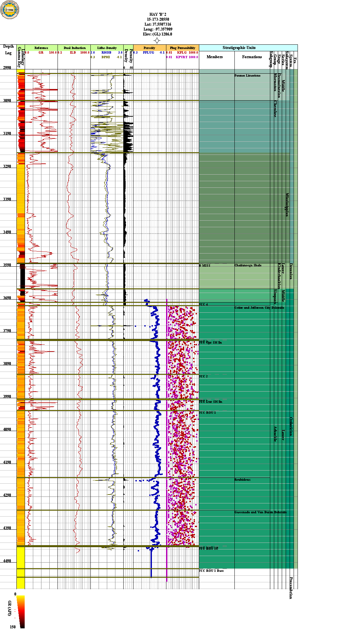Click the GR curve label
Viewport: 337px width, 630px height.
click(x=41, y=53)
